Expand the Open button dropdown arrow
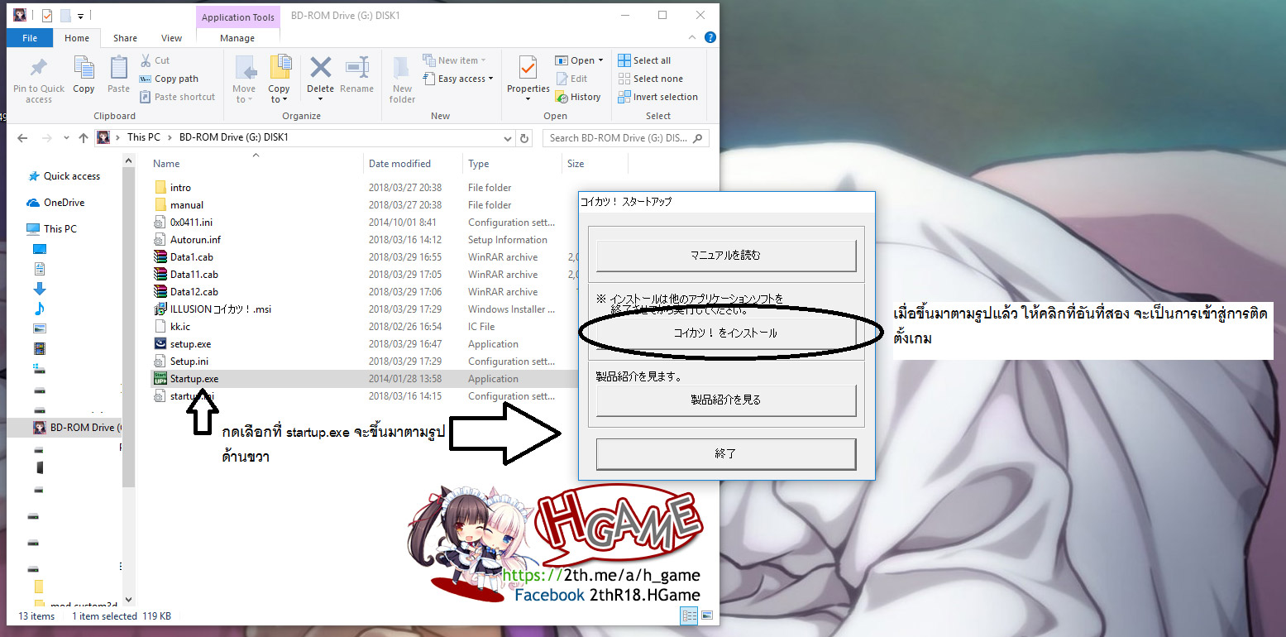The height and width of the screenshot is (637, 1286). (x=601, y=60)
